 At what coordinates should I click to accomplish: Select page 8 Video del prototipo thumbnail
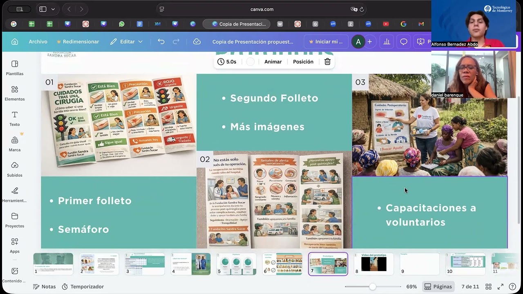tap(373, 264)
